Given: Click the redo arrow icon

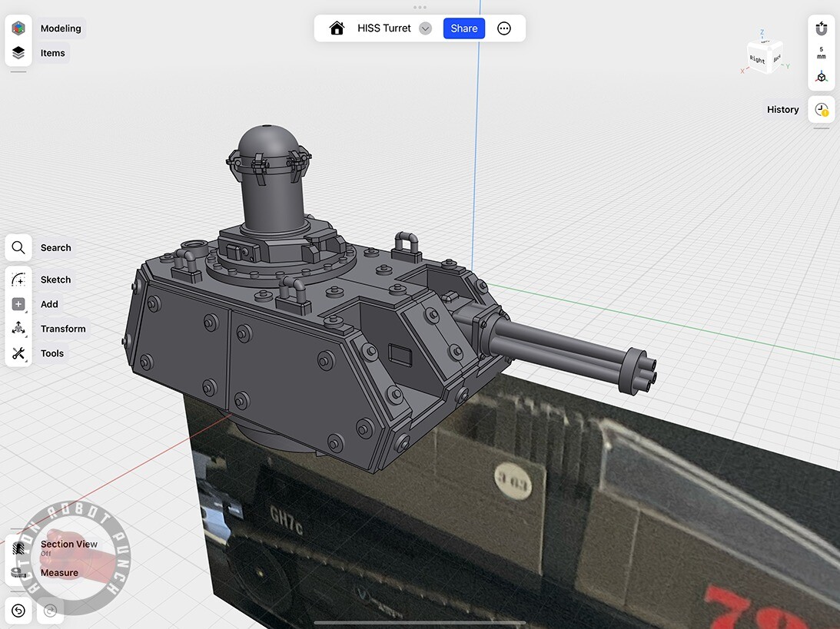Looking at the screenshot, I should coord(50,611).
